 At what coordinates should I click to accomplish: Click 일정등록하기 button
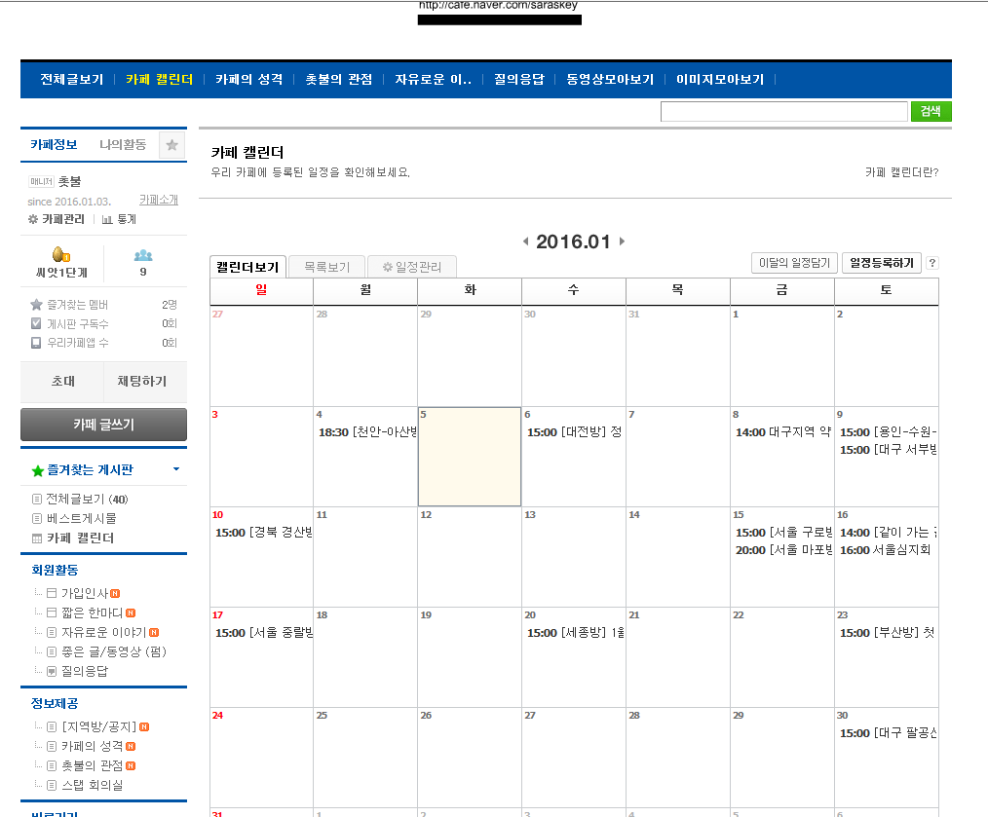[x=882, y=263]
